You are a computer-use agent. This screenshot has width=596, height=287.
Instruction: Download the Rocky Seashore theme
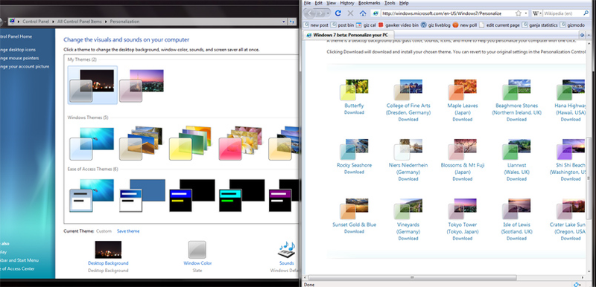pos(354,172)
